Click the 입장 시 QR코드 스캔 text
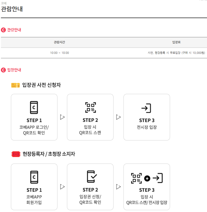 pyautogui.click(x=90, y=130)
